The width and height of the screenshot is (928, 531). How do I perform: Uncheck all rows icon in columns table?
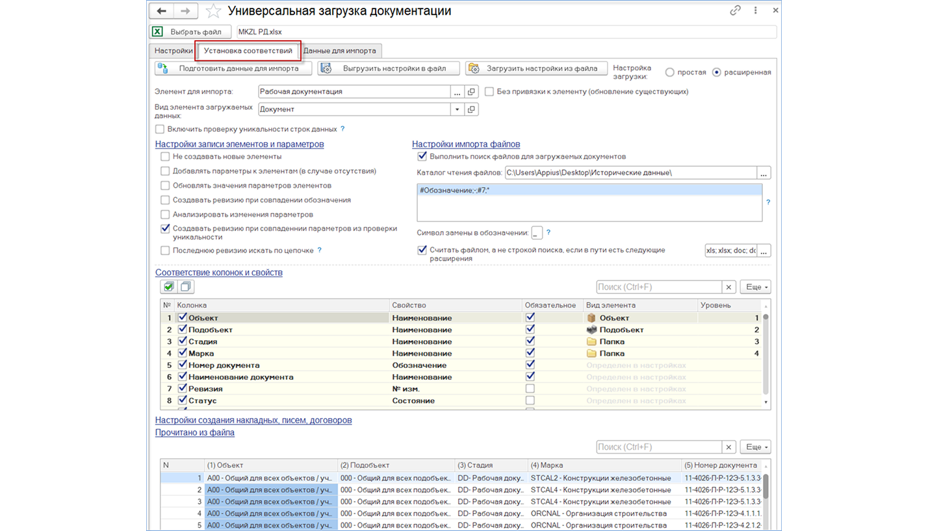tap(186, 286)
